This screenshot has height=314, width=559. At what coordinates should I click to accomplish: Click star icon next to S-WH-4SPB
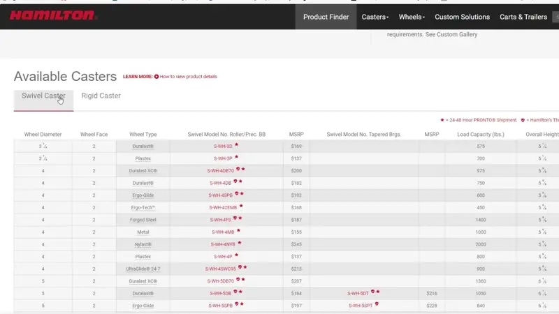click(x=242, y=194)
